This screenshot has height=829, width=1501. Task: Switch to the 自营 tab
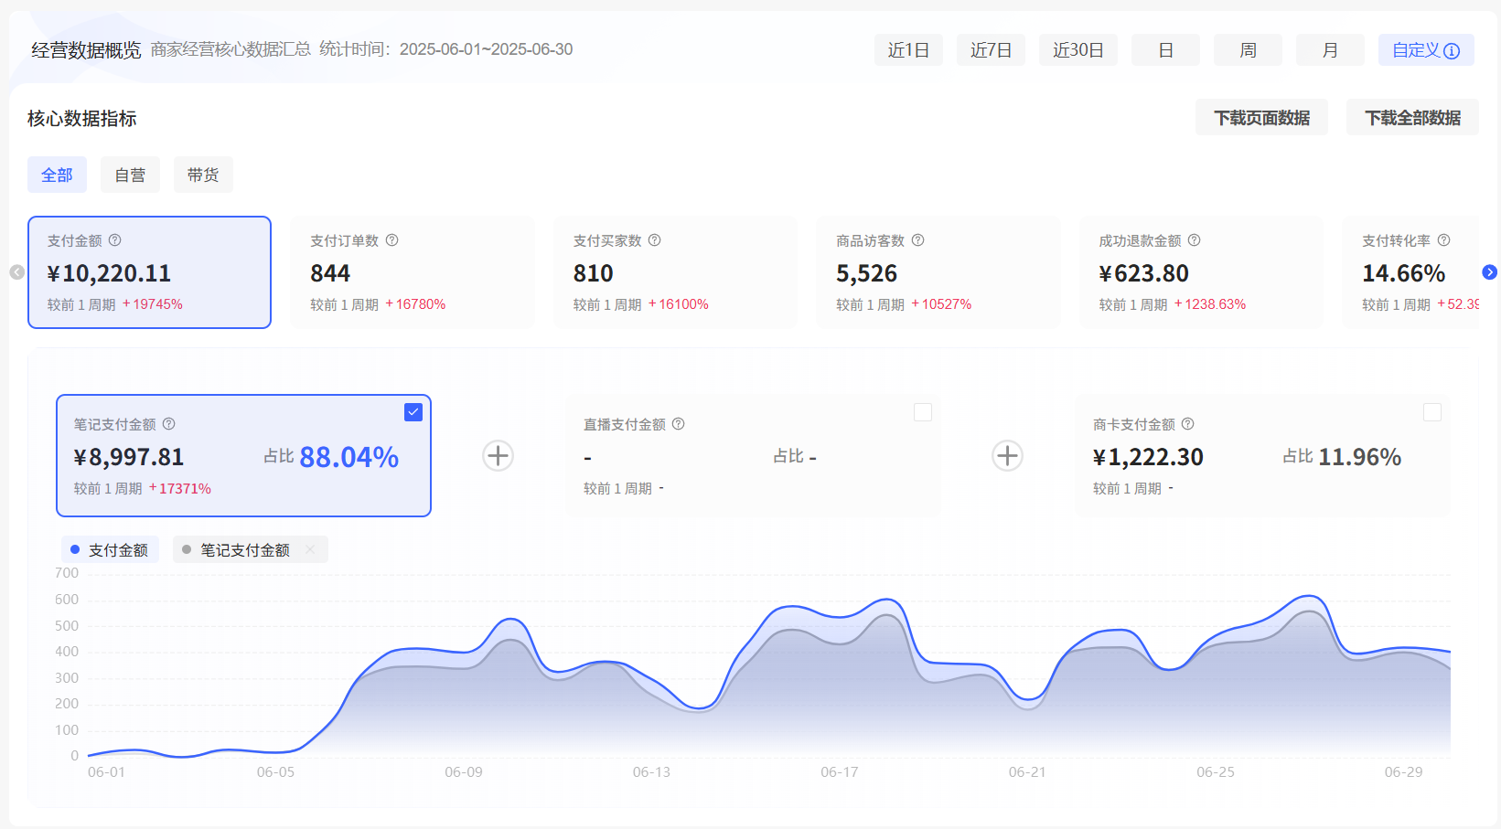pos(130,175)
